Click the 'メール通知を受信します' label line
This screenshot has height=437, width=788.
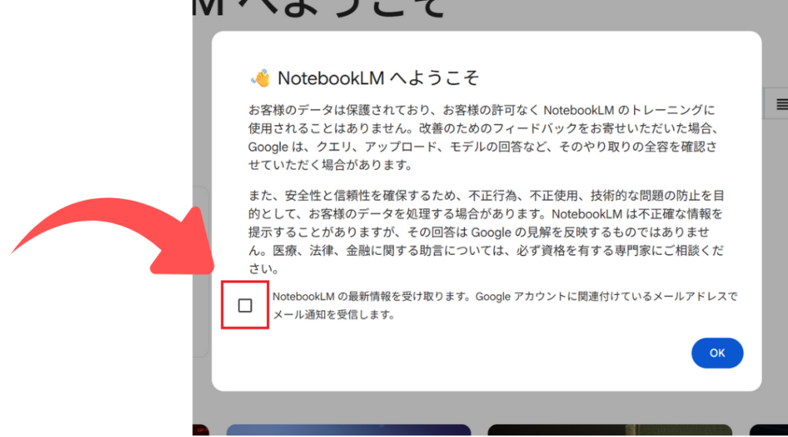333,314
